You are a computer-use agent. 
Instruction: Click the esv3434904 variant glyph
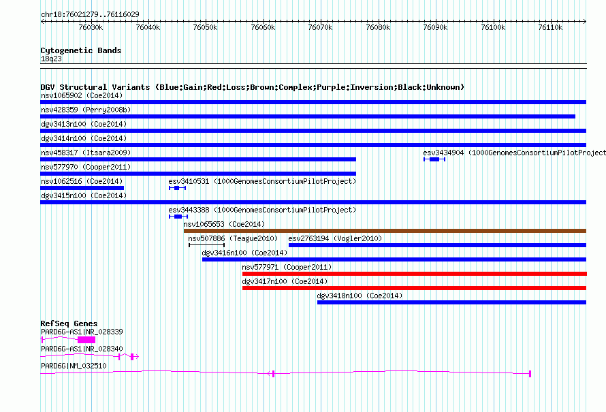coord(434,159)
